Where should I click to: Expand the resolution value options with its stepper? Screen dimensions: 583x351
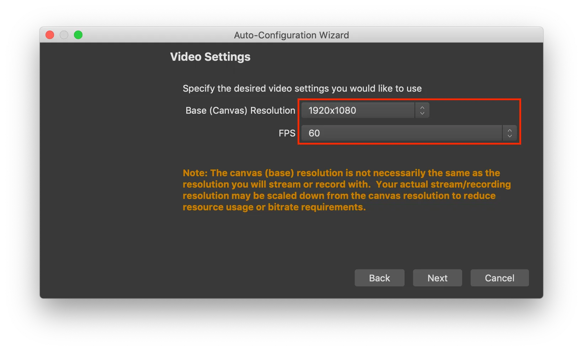[422, 110]
